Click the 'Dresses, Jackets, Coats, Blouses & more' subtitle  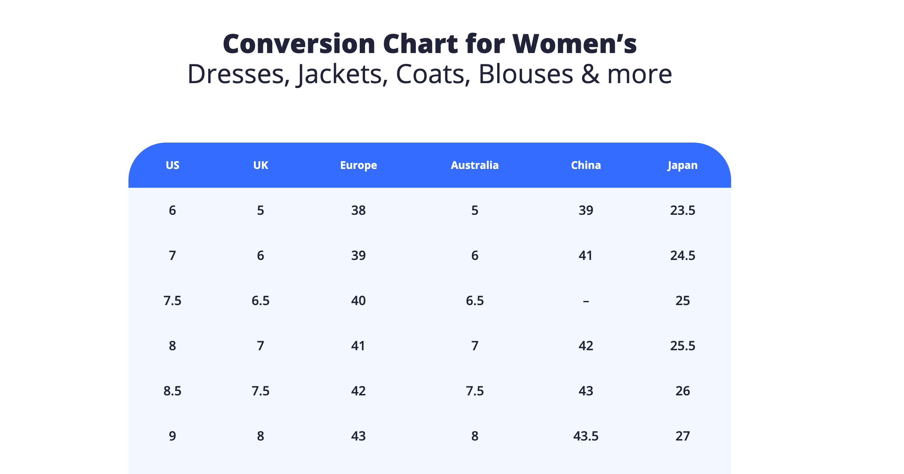[430, 74]
